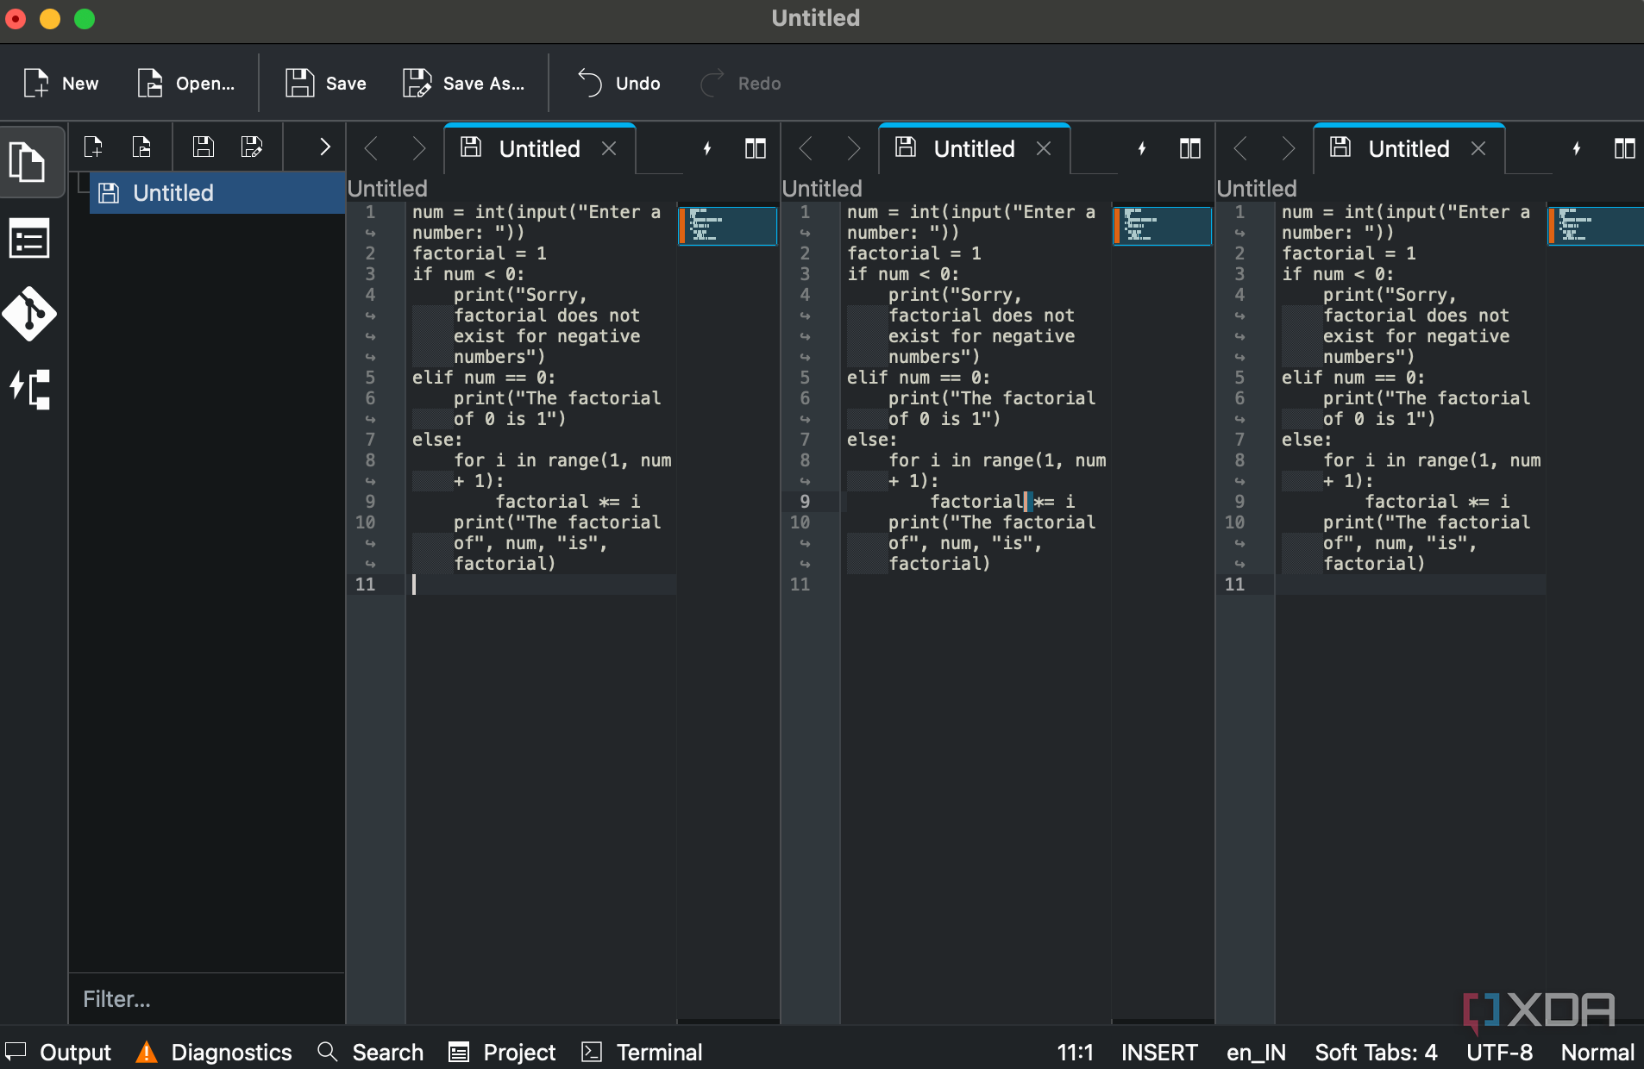
Task: Open the Terminal bottom panel
Action: click(643, 1053)
